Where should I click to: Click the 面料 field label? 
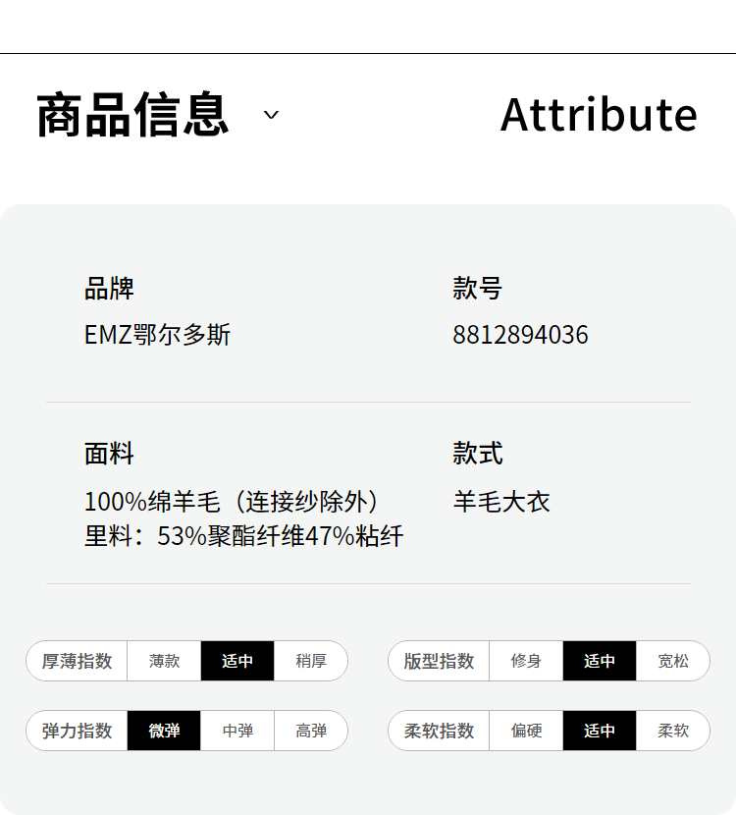coord(109,454)
